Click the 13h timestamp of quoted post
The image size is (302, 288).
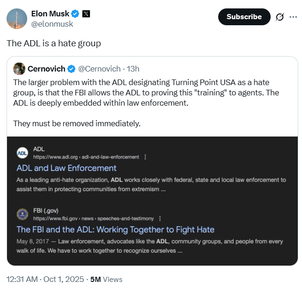click(x=133, y=69)
